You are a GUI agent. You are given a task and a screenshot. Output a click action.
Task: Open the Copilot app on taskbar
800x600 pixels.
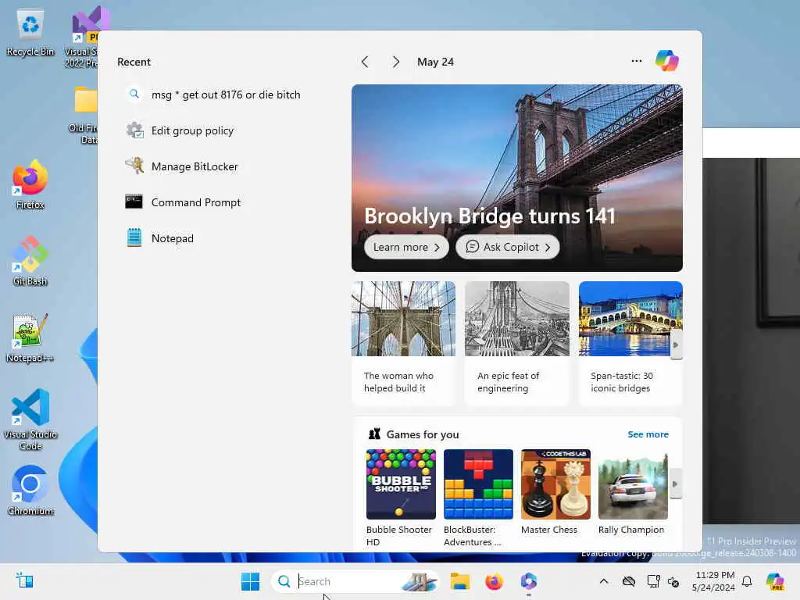529,581
